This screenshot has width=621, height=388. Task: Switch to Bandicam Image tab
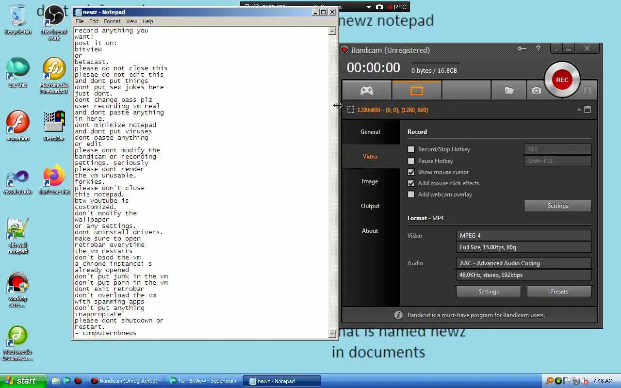[x=370, y=181]
